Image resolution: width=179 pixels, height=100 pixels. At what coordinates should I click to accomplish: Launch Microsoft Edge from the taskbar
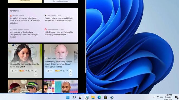99,97
